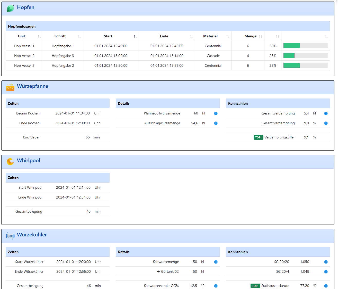This screenshot has height=289, width=338.
Task: Sort hop dosages using the Material column arrows
Action: (228, 36)
